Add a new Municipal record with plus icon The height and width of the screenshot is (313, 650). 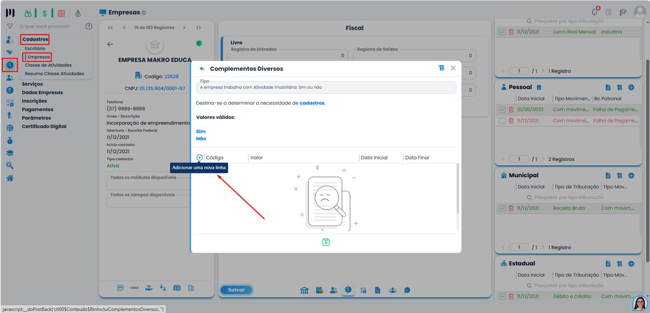point(631,176)
